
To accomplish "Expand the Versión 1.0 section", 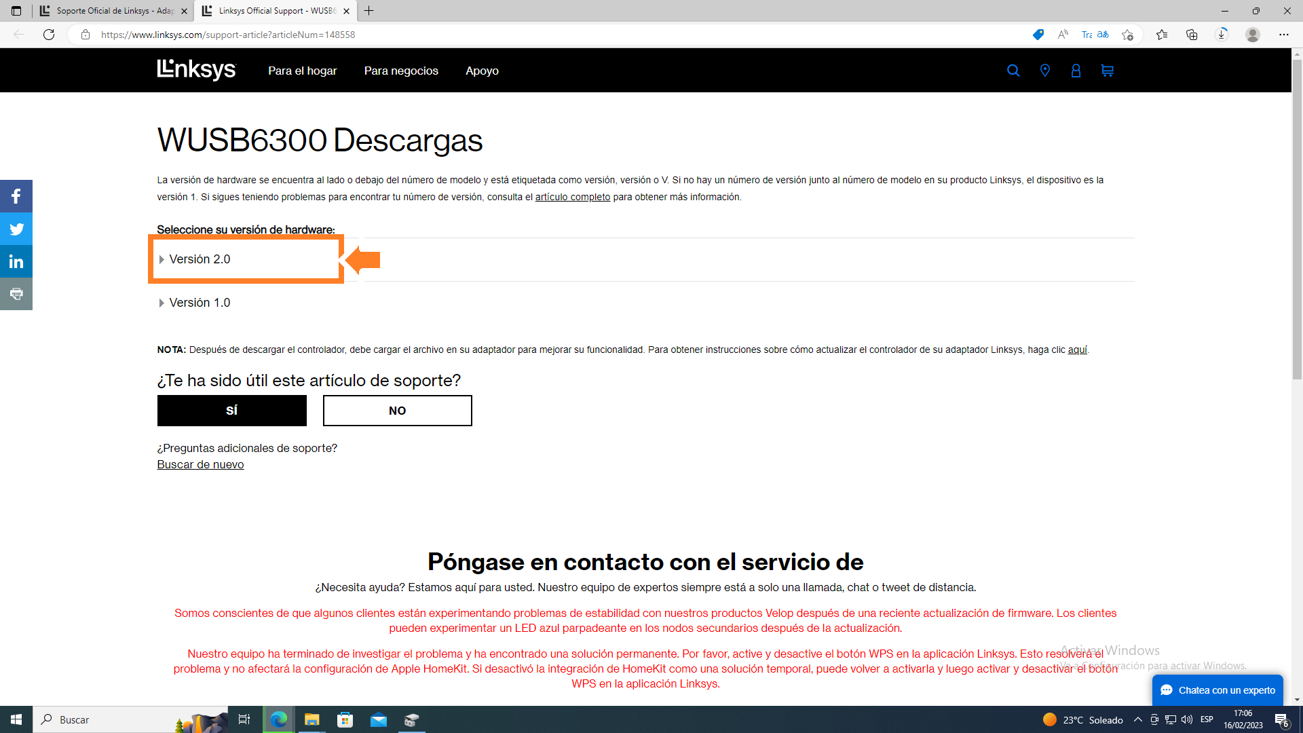I will pyautogui.click(x=200, y=303).
